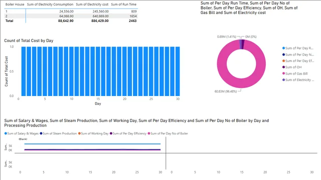Click the blue Salary & Wages line
The width and height of the screenshot is (321, 180).
point(92,144)
